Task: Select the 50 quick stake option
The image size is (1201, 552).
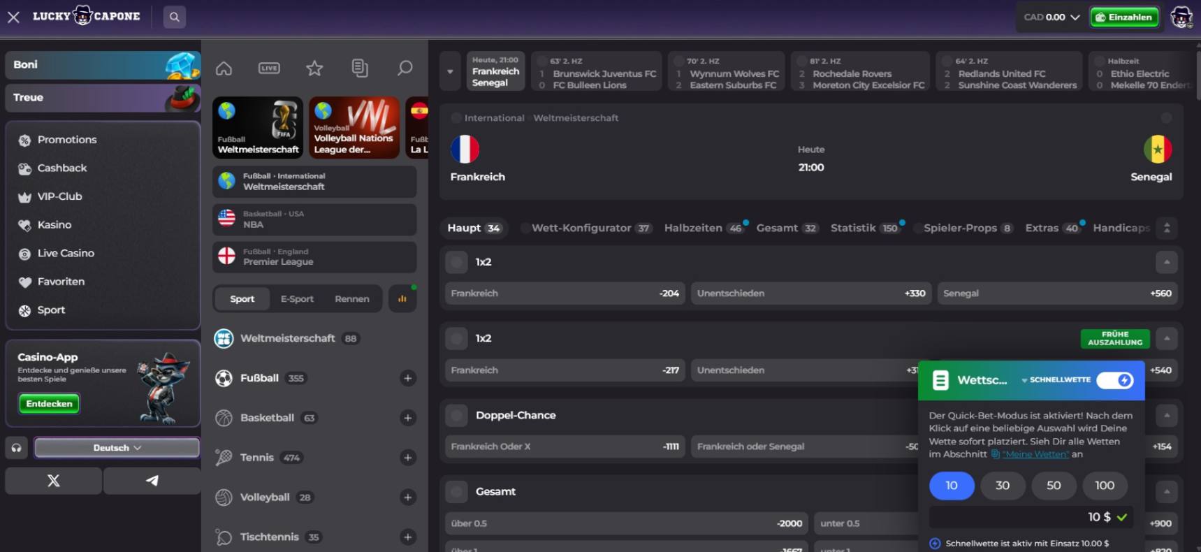Action: pos(1054,486)
